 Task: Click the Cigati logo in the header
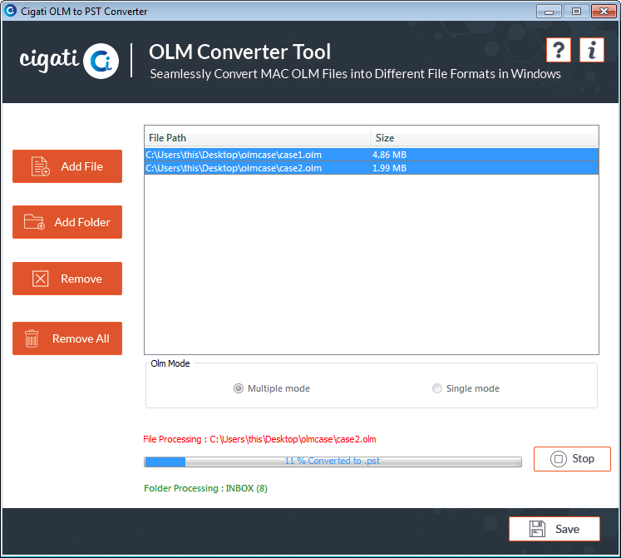click(x=69, y=60)
